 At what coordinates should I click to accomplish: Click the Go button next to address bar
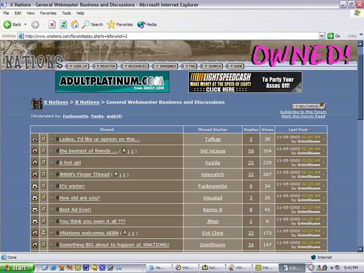[334, 36]
